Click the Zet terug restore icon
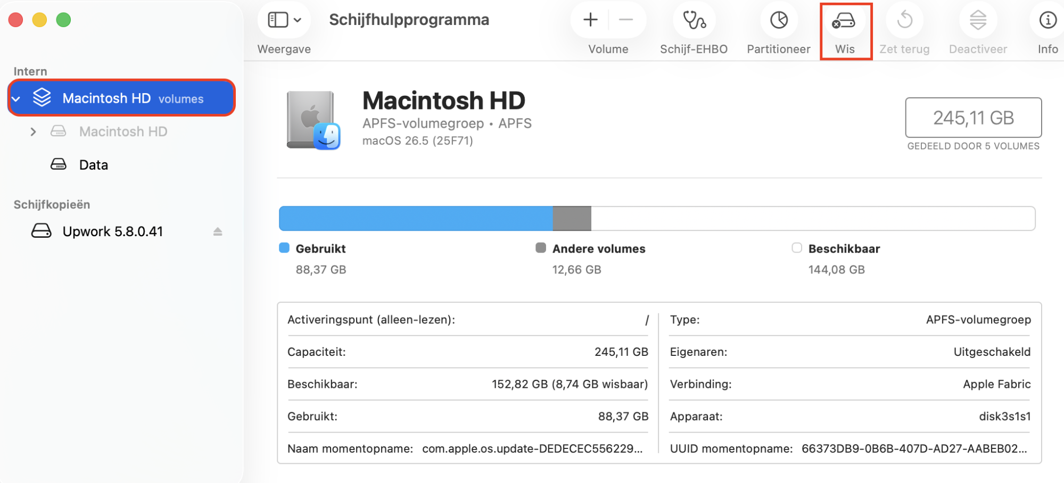Viewport: 1064px width, 483px height. pos(904,20)
